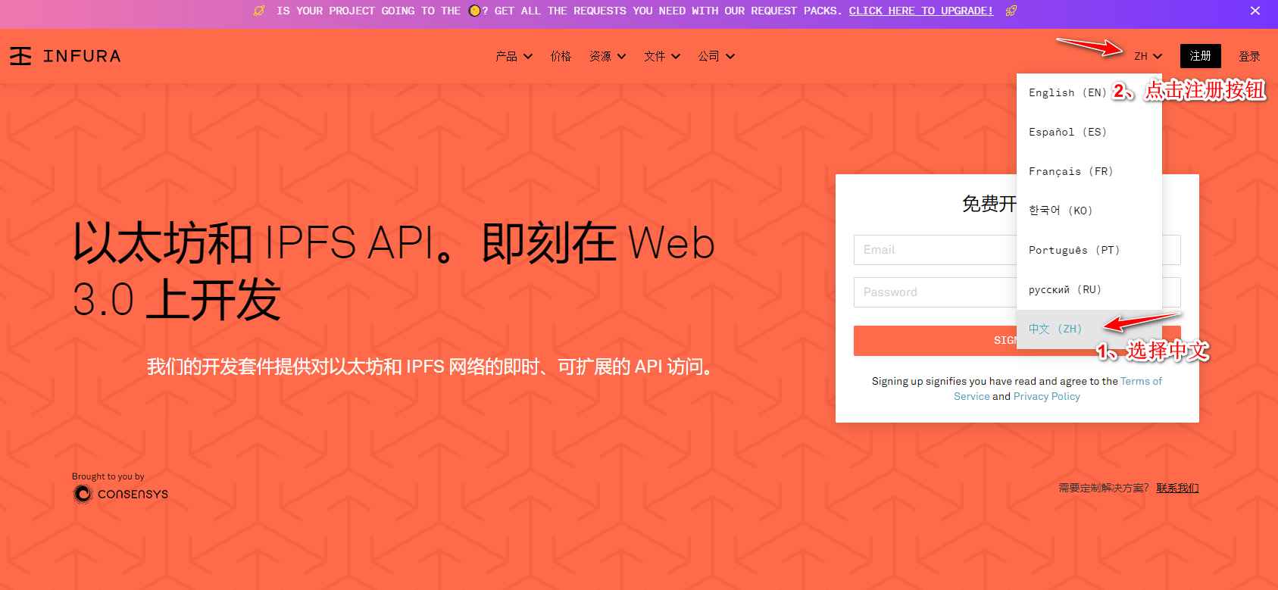Close the purple upgrade banner
The width and height of the screenshot is (1278, 590).
click(x=1255, y=11)
